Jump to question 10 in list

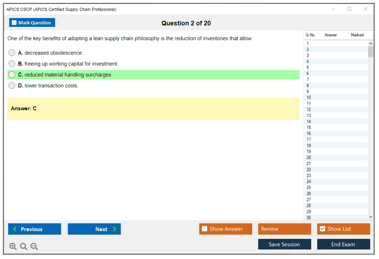(x=309, y=98)
